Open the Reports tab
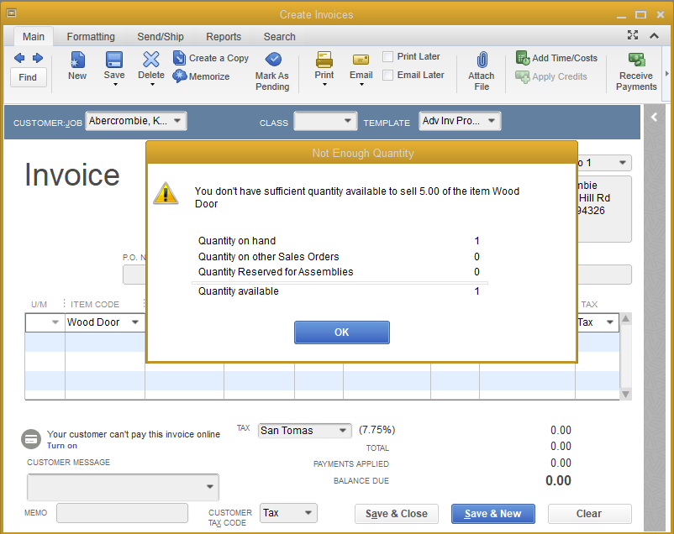 pyautogui.click(x=224, y=37)
